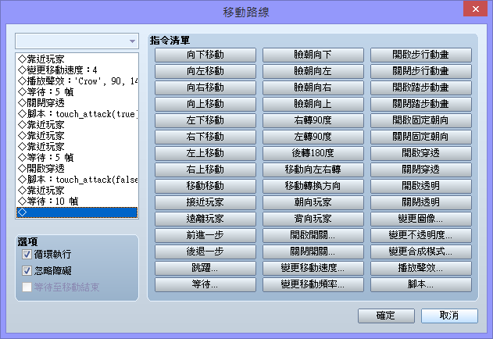Add the 開啟透明 command

pos(420,186)
